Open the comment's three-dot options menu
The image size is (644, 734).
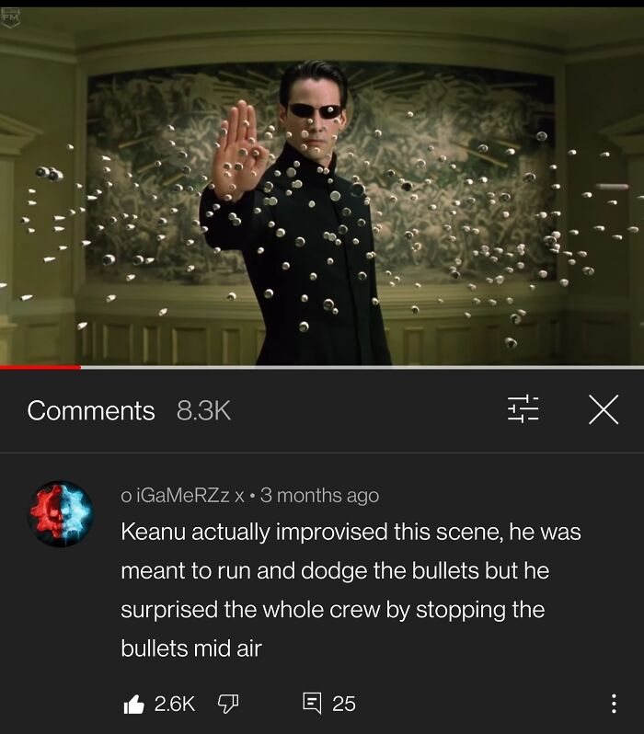614,704
